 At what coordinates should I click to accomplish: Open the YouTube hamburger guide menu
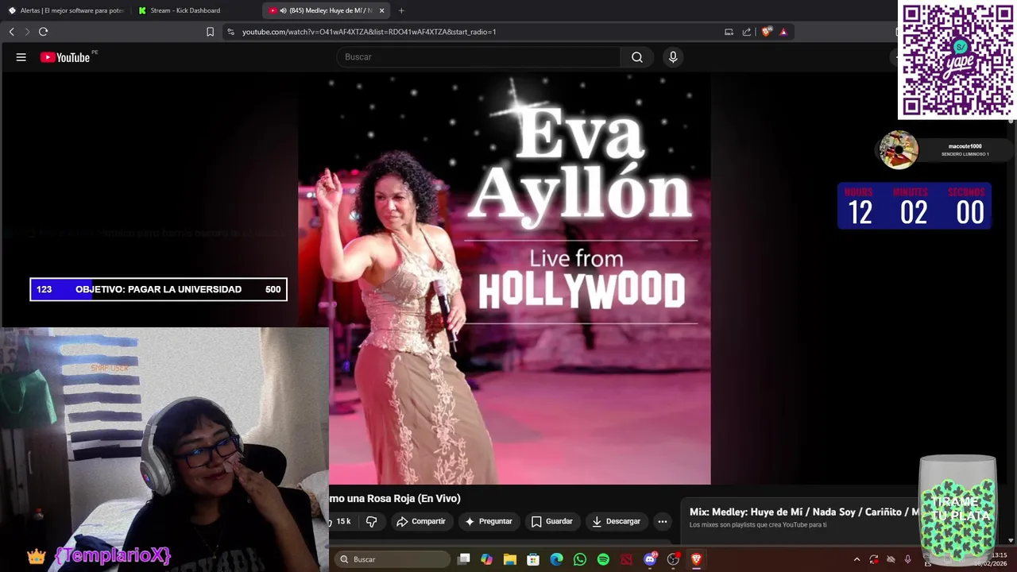pos(21,57)
